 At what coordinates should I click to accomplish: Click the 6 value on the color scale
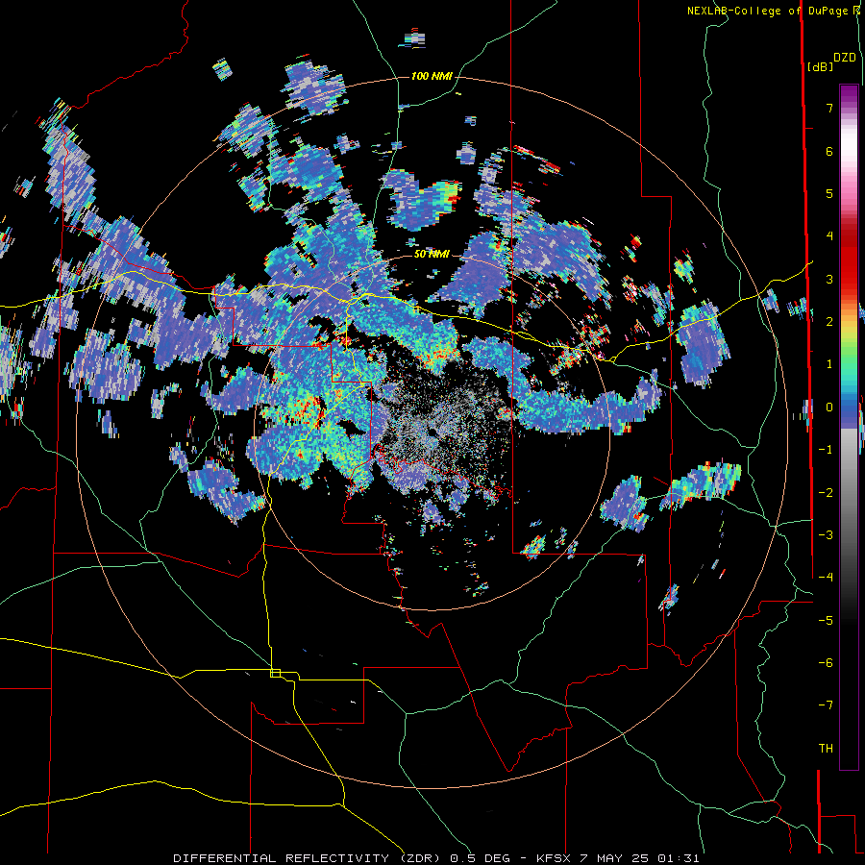(x=829, y=151)
